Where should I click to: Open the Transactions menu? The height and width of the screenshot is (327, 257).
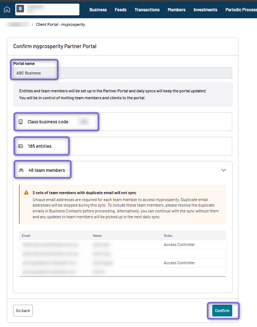(147, 10)
